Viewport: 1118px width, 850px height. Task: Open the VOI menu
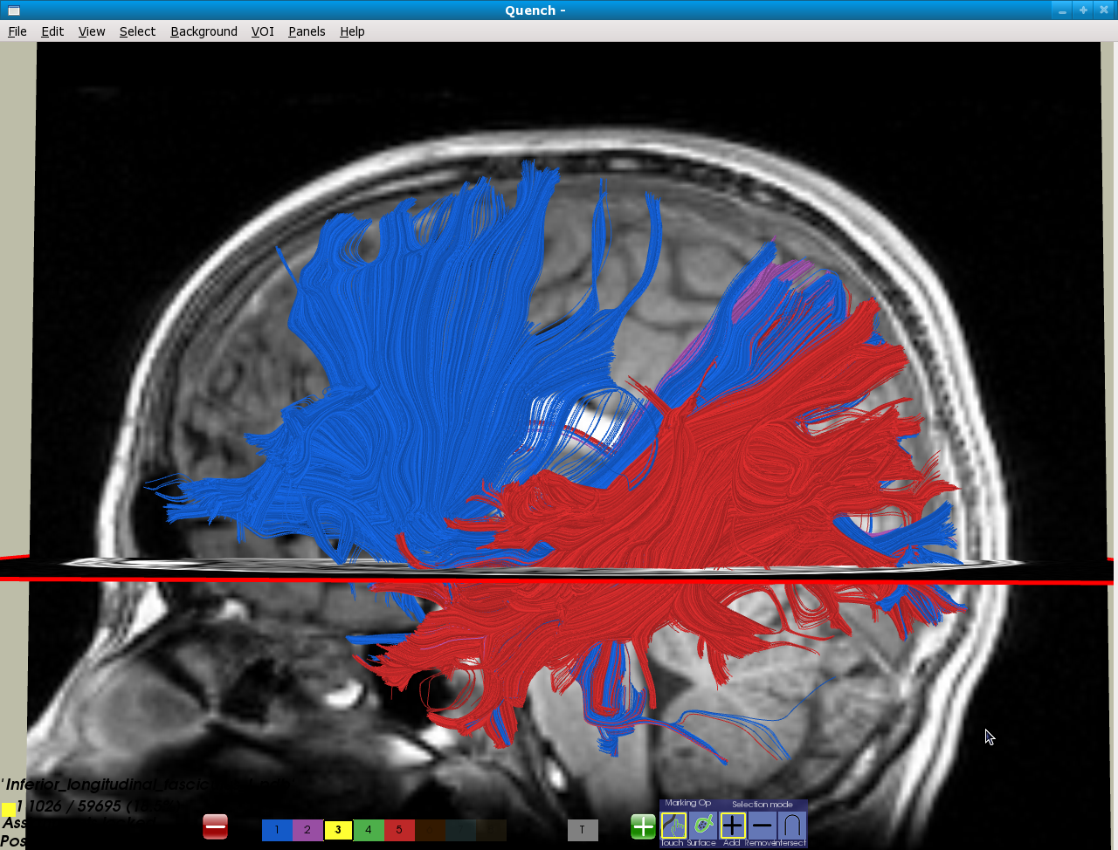tap(263, 31)
